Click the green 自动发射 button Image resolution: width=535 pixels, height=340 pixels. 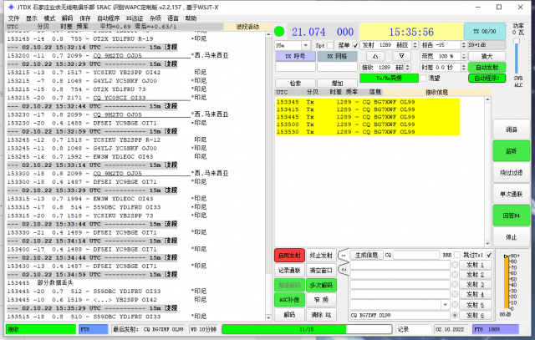(487, 67)
